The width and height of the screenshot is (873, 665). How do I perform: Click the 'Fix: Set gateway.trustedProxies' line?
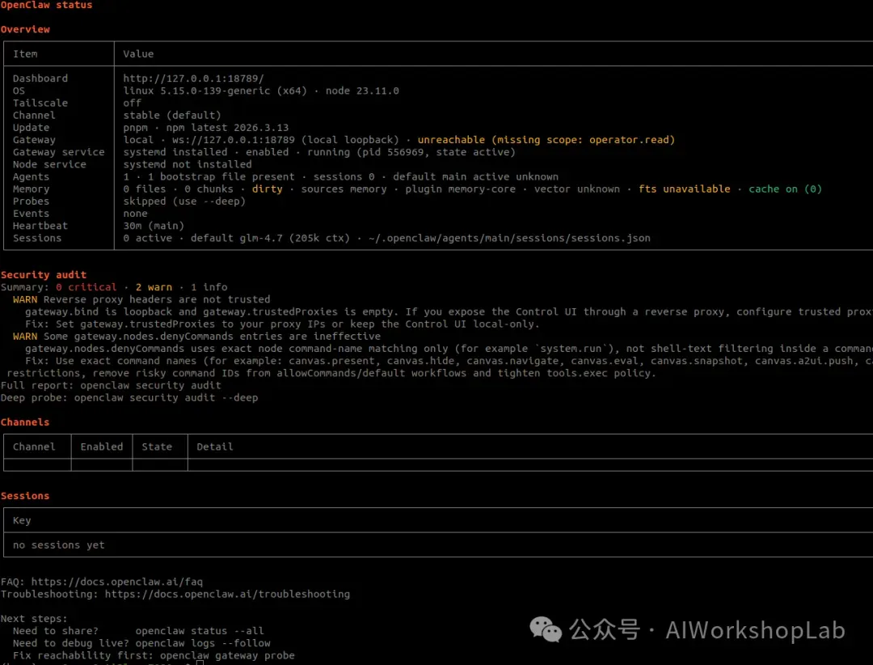point(282,324)
